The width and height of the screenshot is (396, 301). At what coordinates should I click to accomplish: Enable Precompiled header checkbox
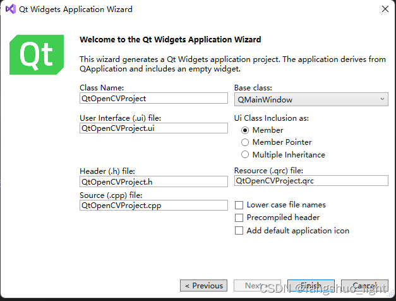point(239,218)
